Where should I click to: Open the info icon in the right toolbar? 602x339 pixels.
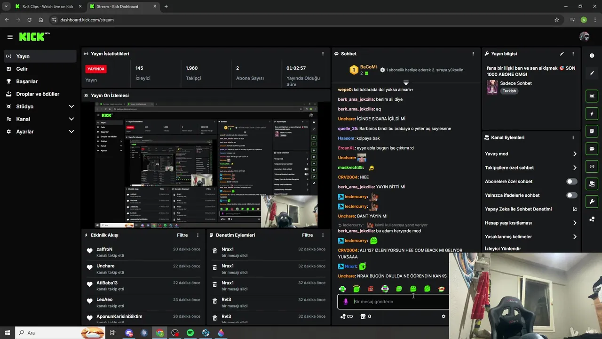[592, 56]
